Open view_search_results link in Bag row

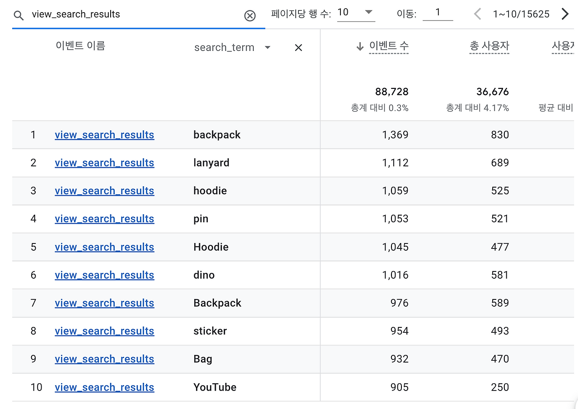pos(104,359)
